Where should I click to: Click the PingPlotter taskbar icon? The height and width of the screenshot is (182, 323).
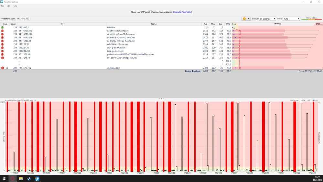tap(37, 179)
